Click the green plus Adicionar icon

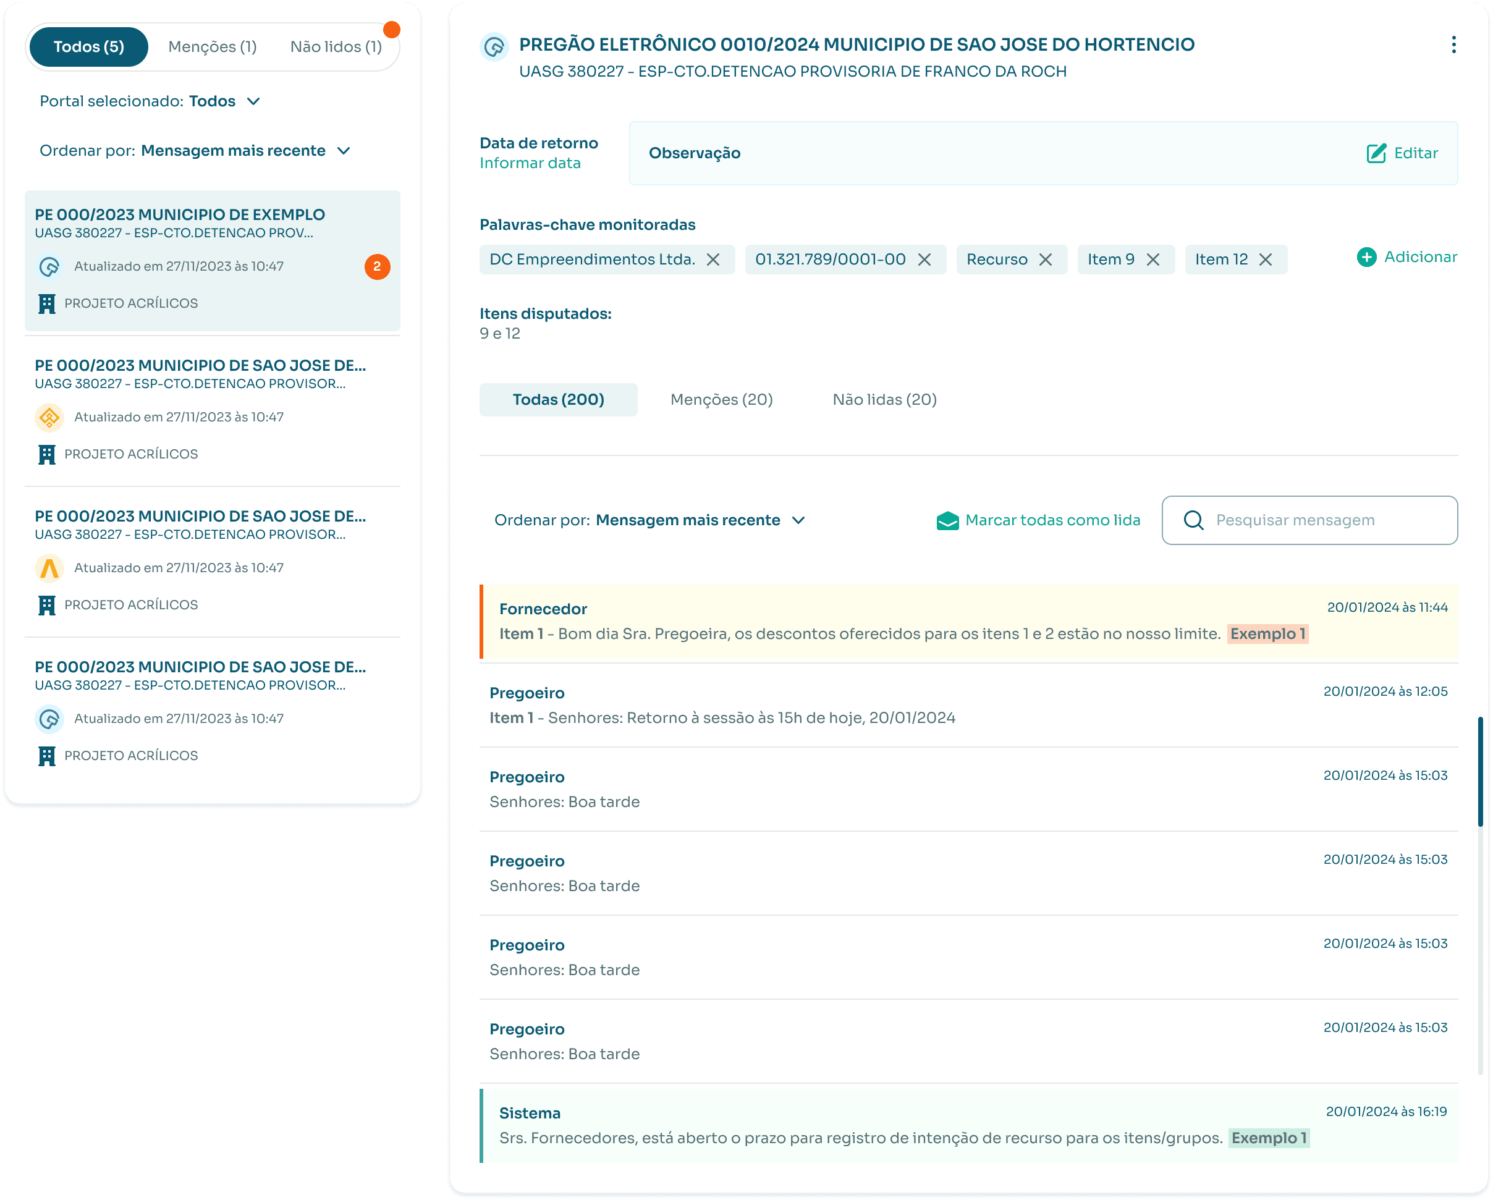(1366, 258)
